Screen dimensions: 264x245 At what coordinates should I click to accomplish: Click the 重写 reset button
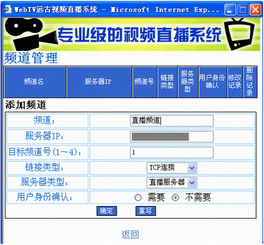click(146, 211)
